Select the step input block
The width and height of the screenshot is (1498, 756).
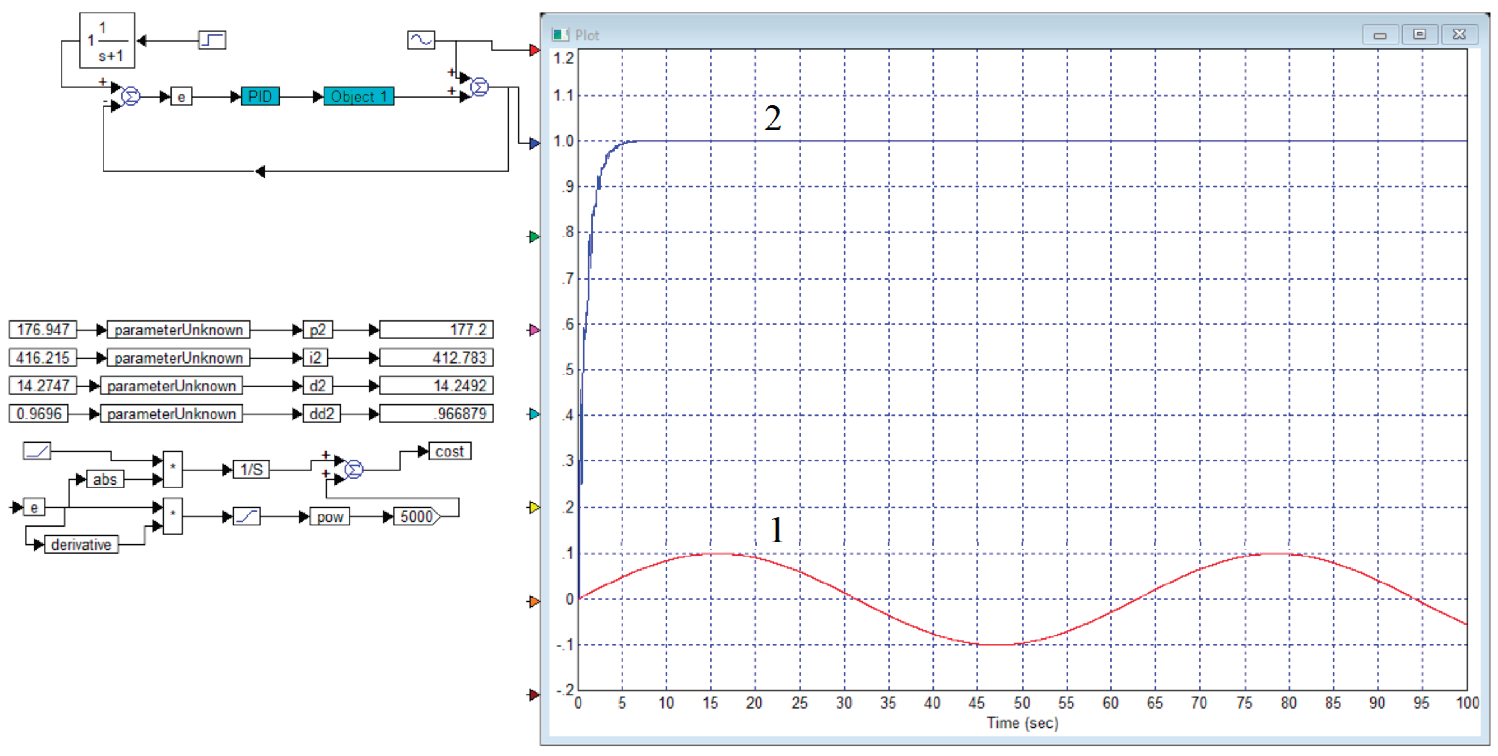pos(212,40)
